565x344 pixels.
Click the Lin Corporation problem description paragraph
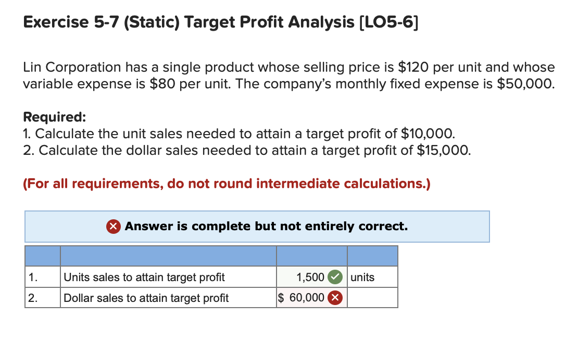click(289, 75)
